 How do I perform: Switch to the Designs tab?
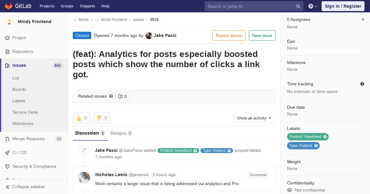(x=121, y=133)
